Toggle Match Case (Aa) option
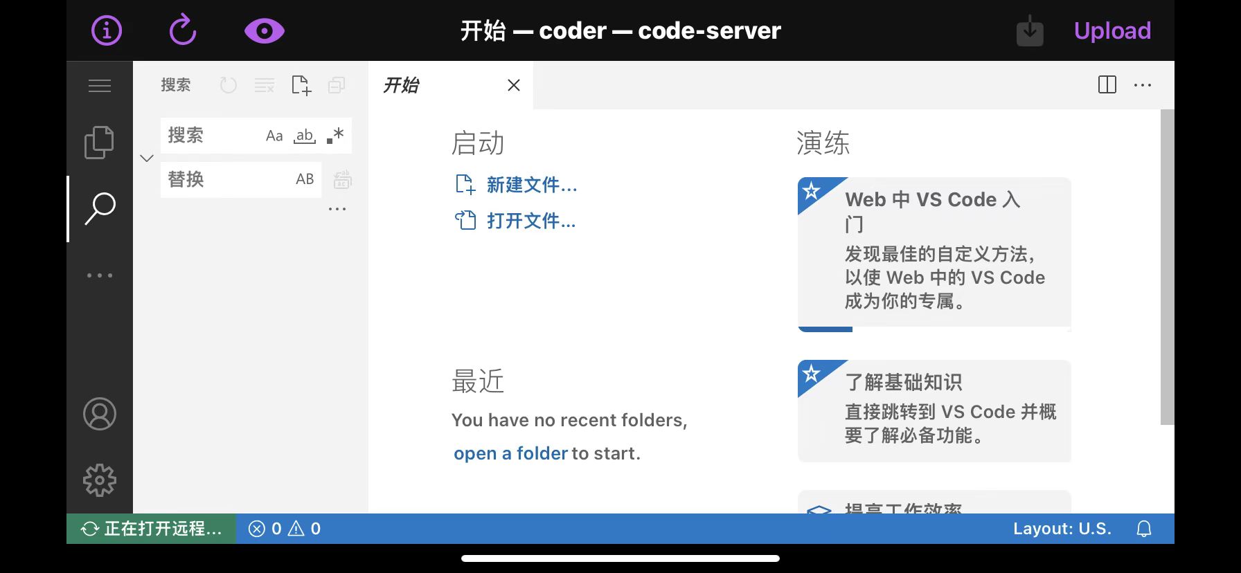Screen dimensions: 1241x573 [274, 136]
